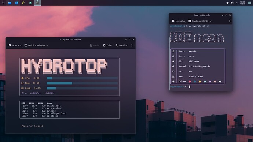This screenshot has width=253, height=142.
Task: Open the blue file manager taskbar icon
Action: click(x=10, y=3)
